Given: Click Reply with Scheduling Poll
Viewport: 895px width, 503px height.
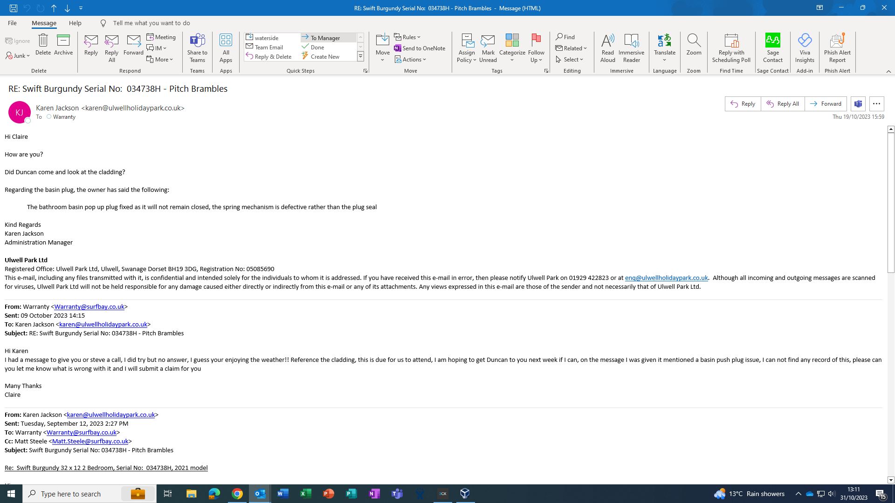Looking at the screenshot, I should point(731,48).
